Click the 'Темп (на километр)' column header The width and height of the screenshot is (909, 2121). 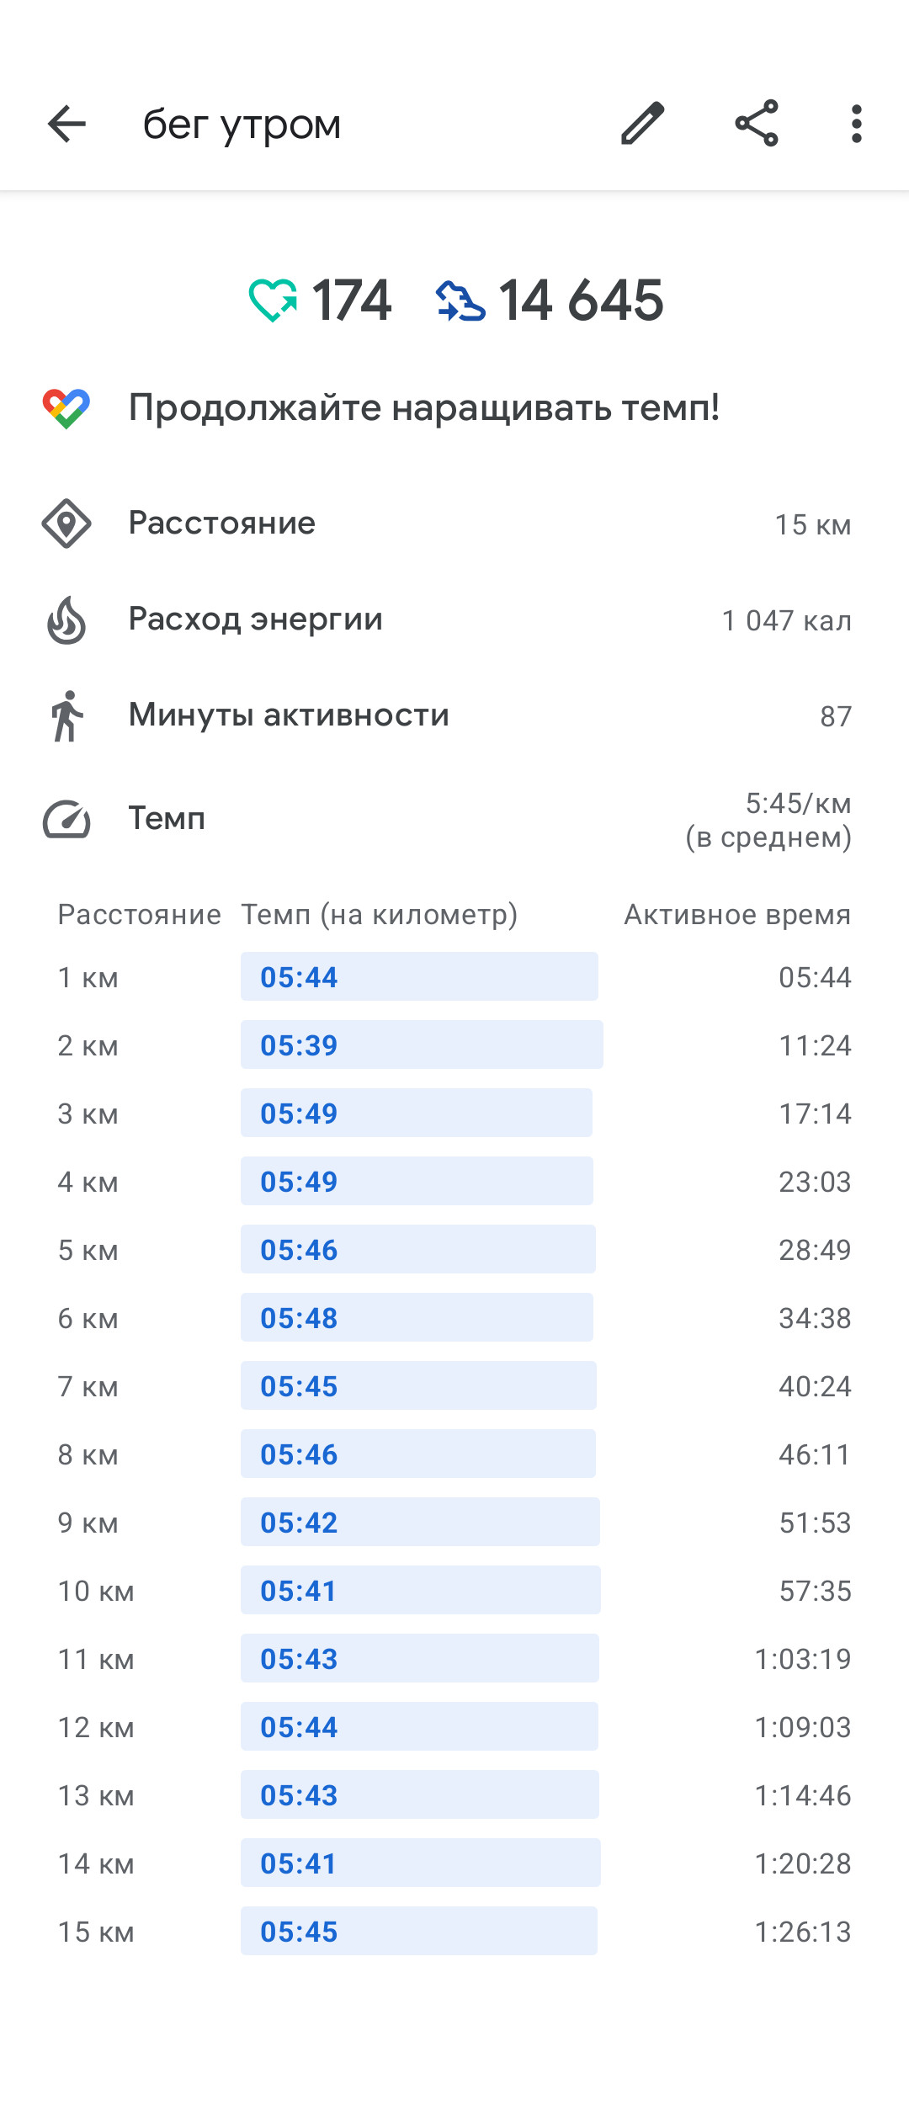pos(380,914)
